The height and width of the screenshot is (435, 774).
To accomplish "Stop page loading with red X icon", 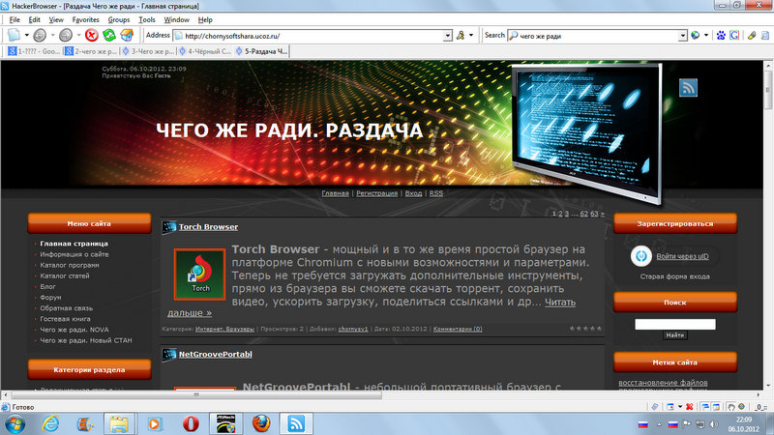I will [91, 35].
